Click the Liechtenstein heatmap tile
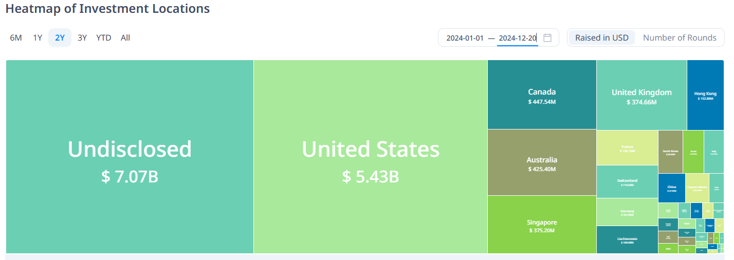The height and width of the screenshot is (260, 734). pyautogui.click(x=627, y=240)
